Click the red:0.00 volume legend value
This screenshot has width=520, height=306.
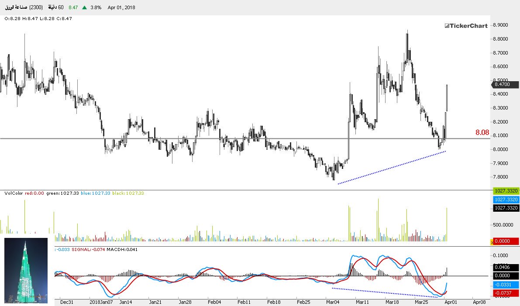[x=34, y=193]
